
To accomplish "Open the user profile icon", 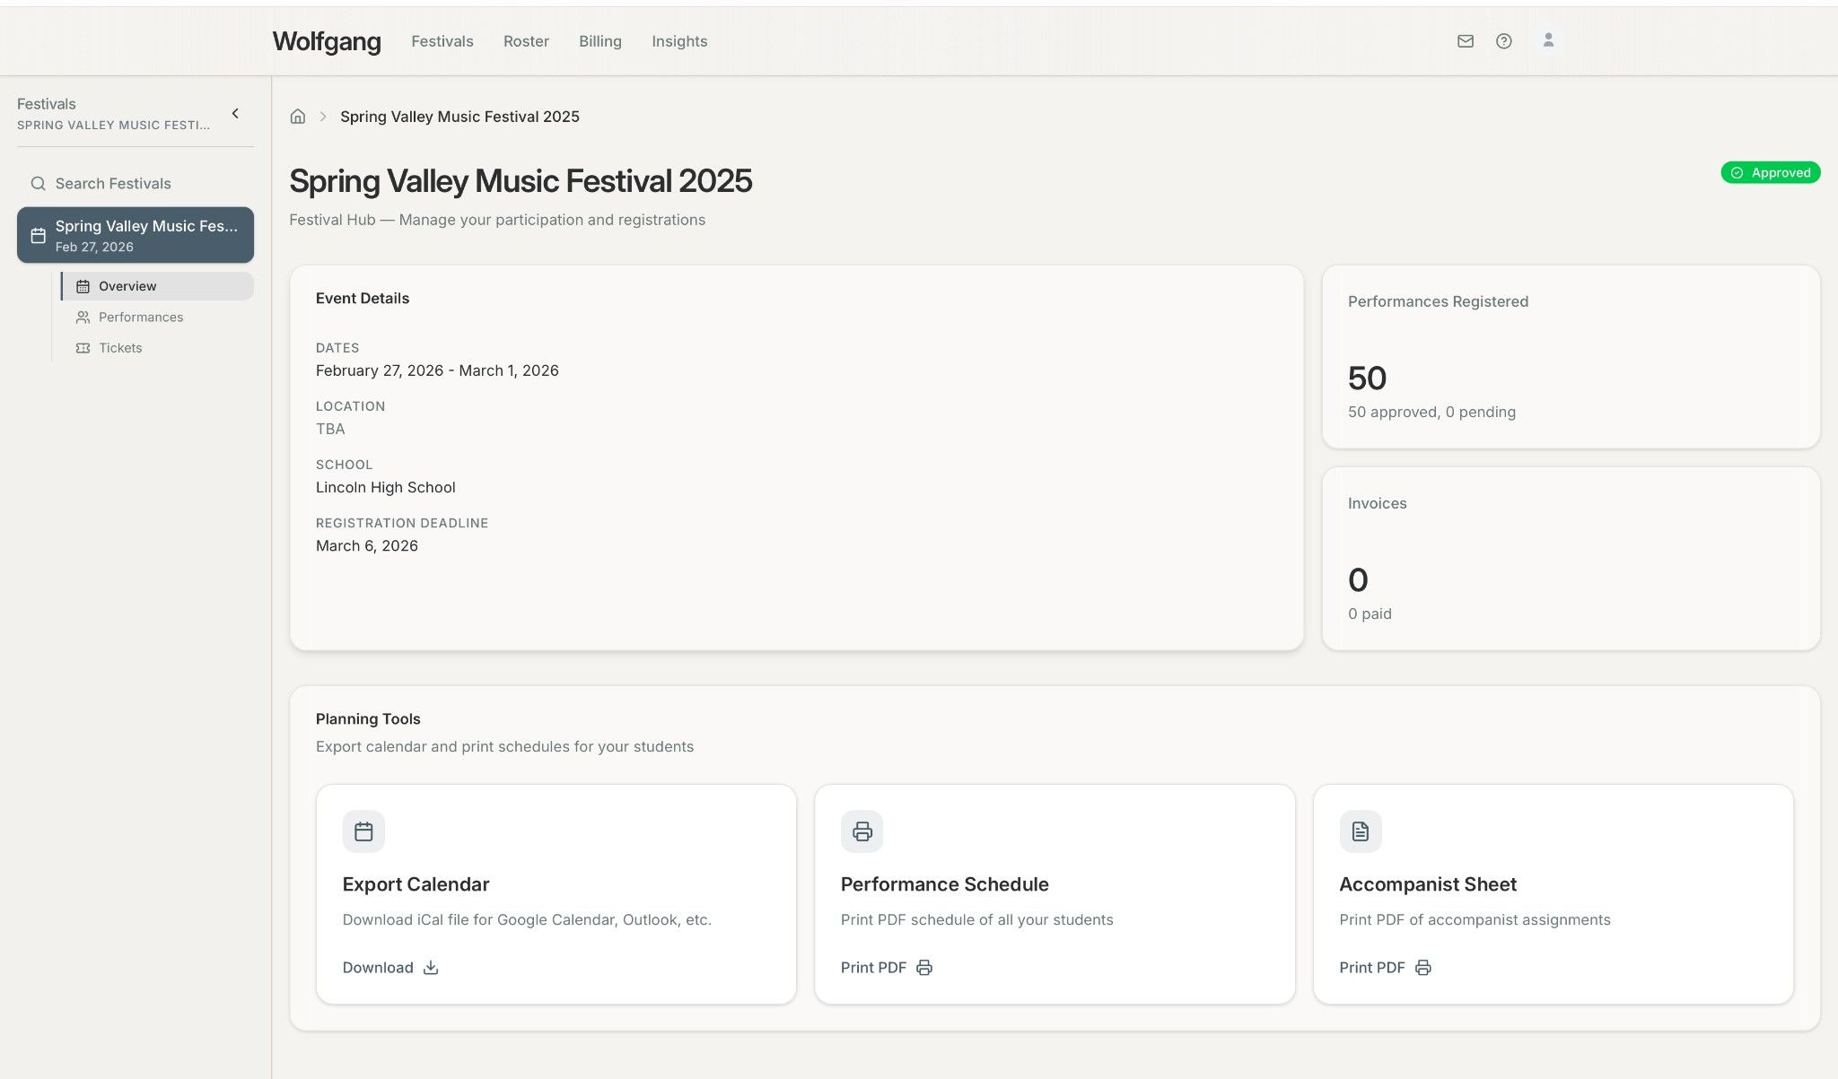I will coord(1548,40).
